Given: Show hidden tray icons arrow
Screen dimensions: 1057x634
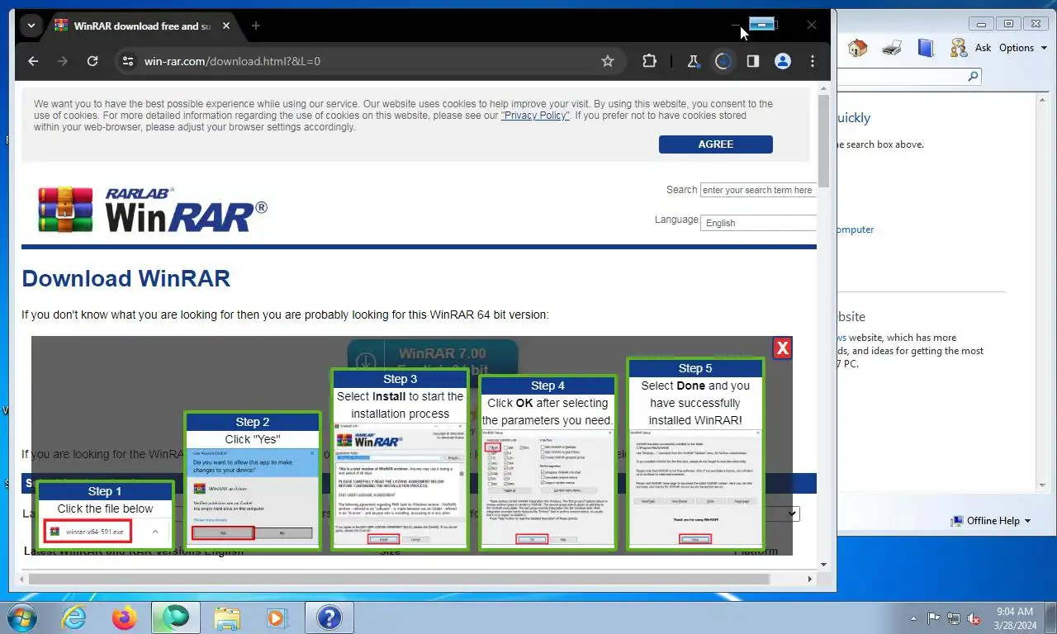Looking at the screenshot, I should pyautogui.click(x=913, y=618).
